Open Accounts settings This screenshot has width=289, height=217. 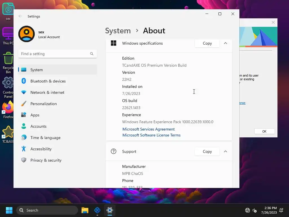[58, 126]
